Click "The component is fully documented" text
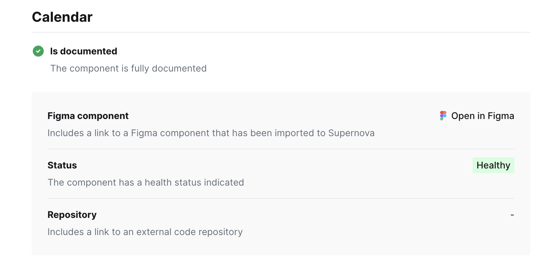556x269 pixels. (128, 68)
